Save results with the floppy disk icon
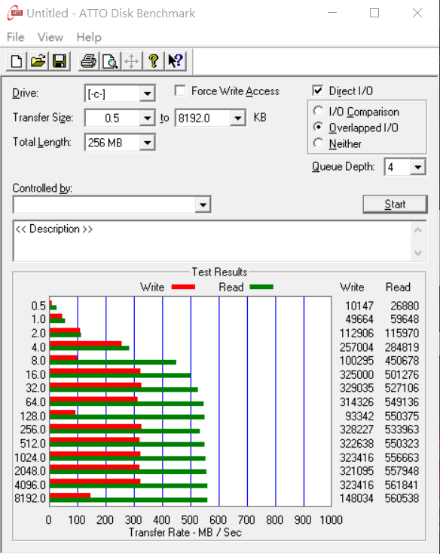The image size is (440, 554). coord(60,61)
